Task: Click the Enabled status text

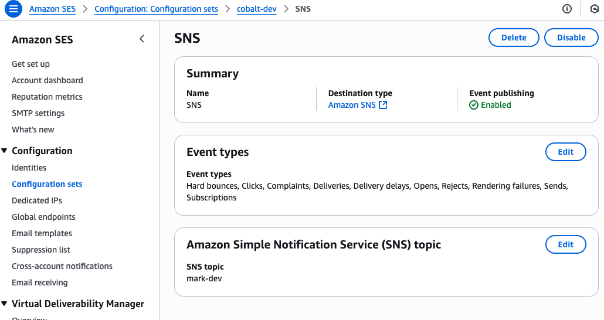Action: pyautogui.click(x=496, y=105)
